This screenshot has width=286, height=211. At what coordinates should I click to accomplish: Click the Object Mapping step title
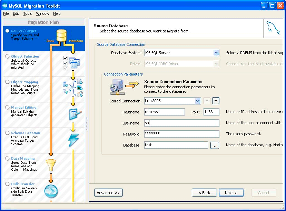(24, 82)
